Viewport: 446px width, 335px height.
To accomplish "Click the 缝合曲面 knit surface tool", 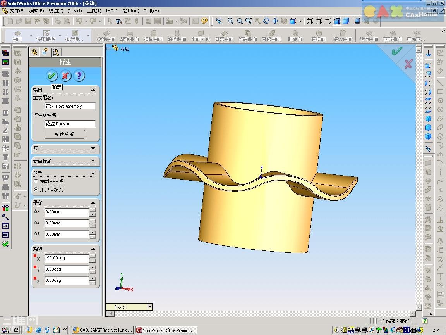I will [x=343, y=36].
